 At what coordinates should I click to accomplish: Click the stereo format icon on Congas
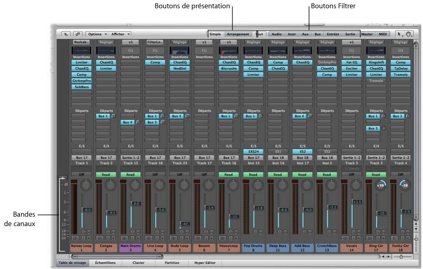coord(100,238)
